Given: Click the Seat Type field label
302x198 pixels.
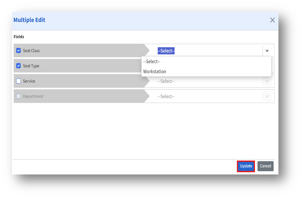Looking at the screenshot, I should [x=31, y=66].
